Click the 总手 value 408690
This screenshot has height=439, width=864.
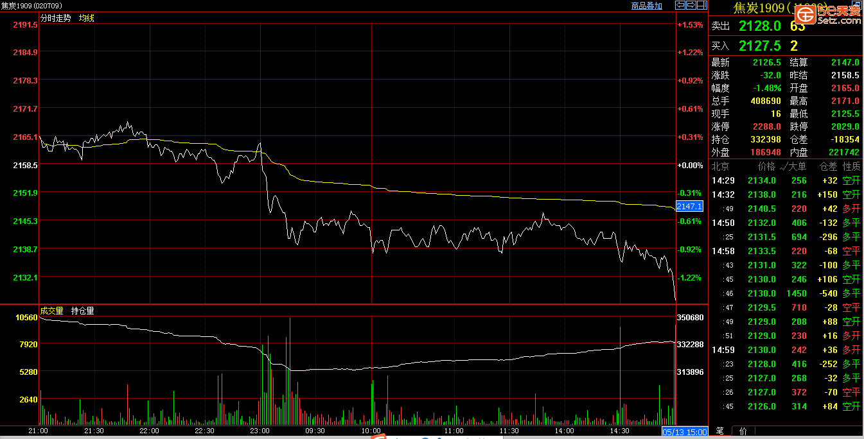pyautogui.click(x=765, y=101)
